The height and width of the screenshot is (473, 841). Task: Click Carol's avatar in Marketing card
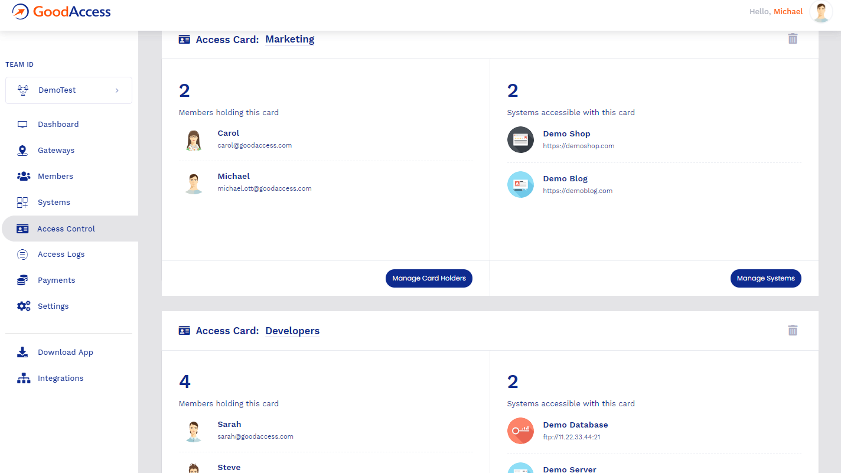tap(193, 140)
